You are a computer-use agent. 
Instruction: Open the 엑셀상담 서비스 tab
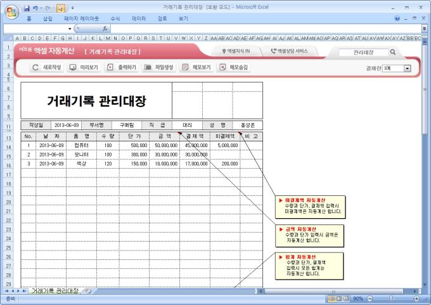(x=289, y=51)
